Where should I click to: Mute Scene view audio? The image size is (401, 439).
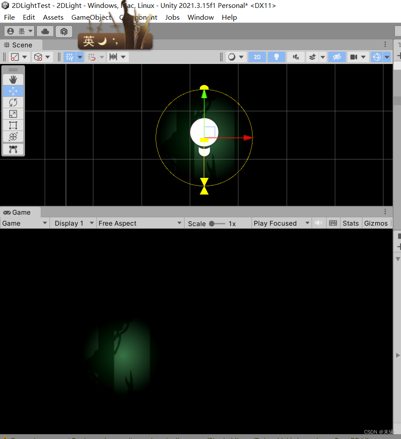pos(295,57)
